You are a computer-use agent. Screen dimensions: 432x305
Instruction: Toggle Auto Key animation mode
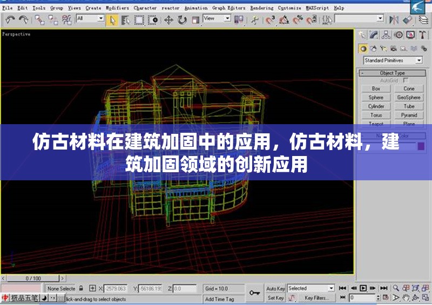tap(275, 288)
